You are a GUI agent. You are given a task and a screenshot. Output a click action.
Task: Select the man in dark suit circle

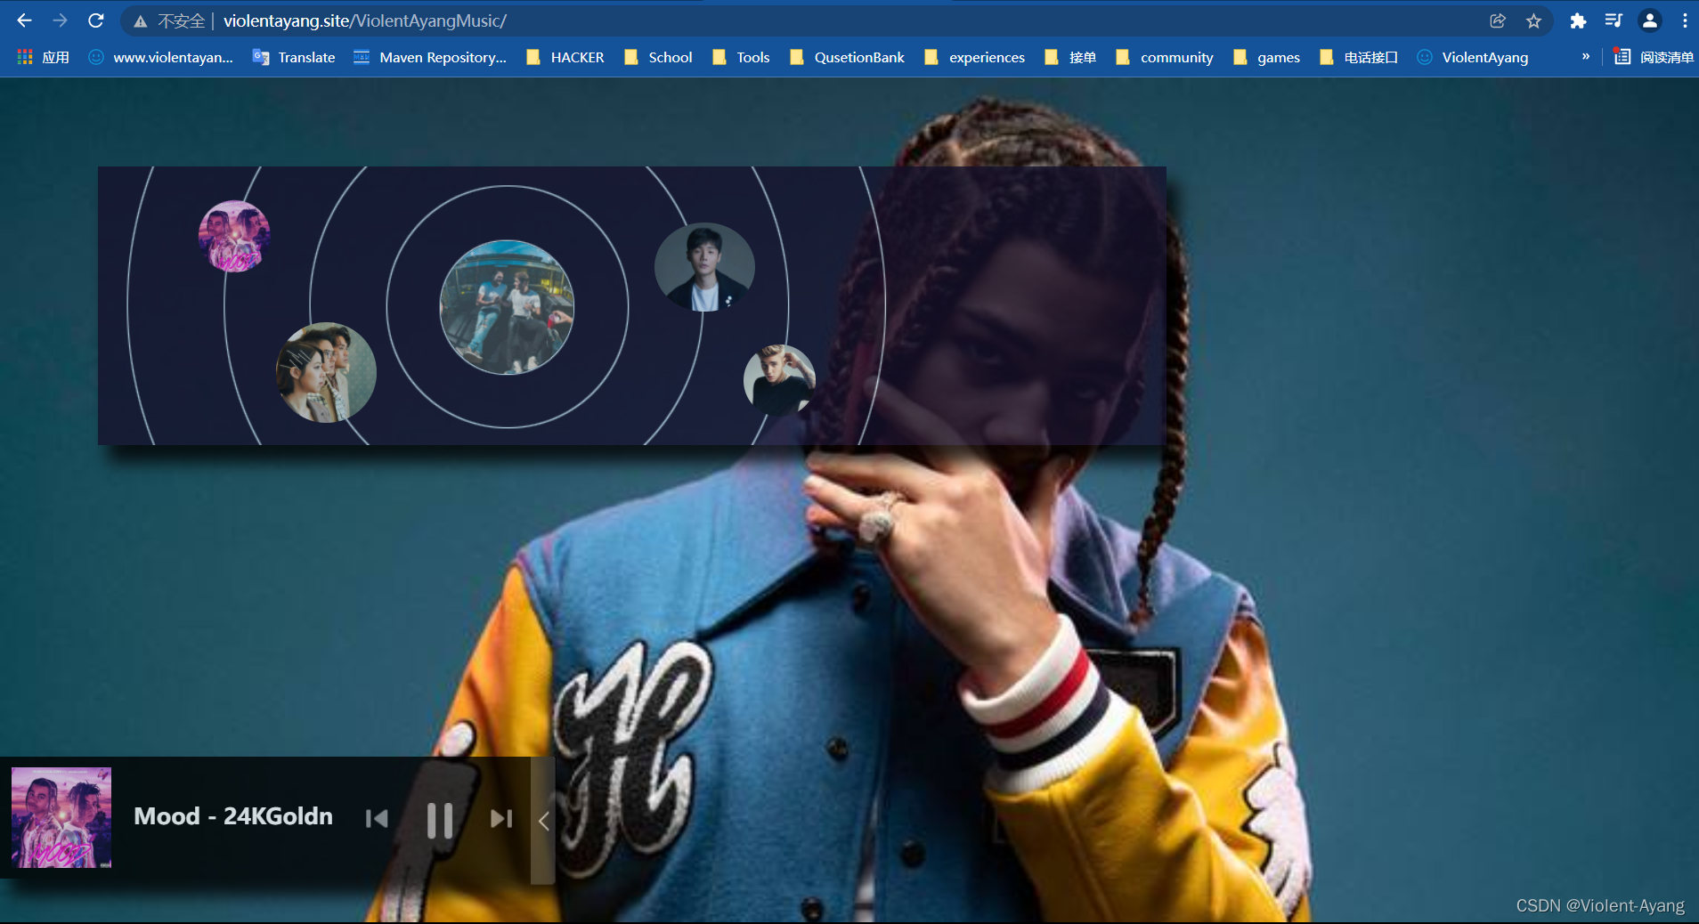(x=704, y=267)
